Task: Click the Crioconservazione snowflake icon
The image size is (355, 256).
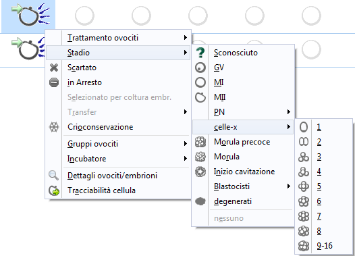Action: [x=54, y=127]
